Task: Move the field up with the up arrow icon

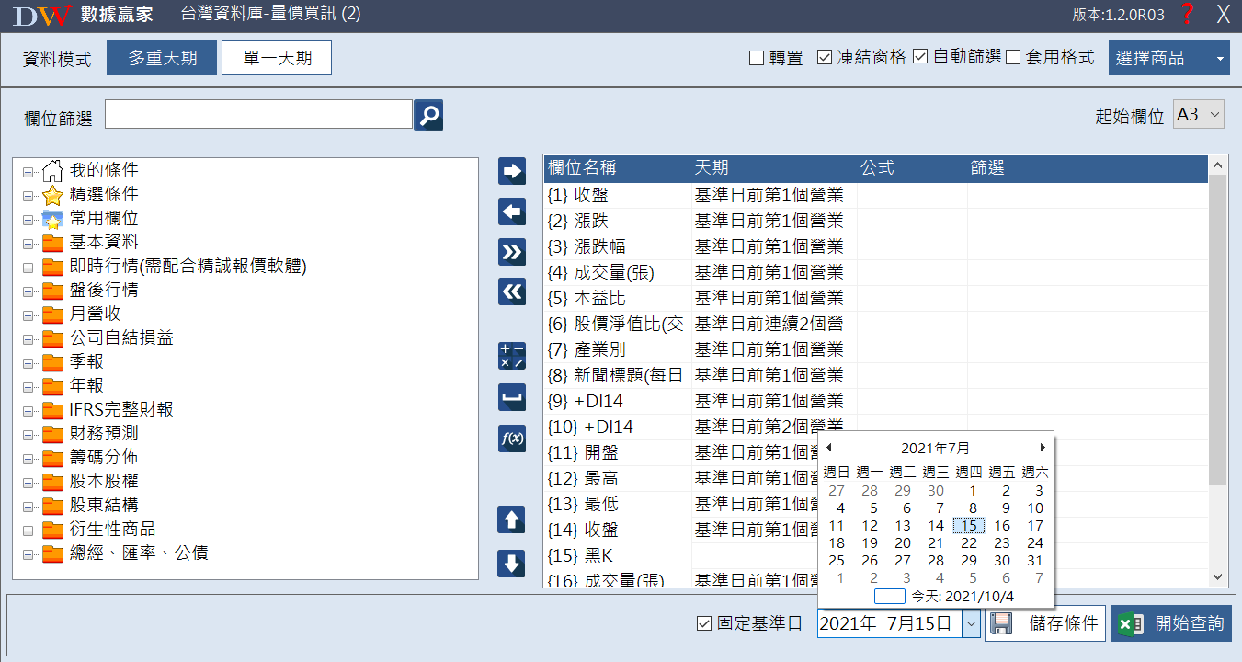Action: 511,519
